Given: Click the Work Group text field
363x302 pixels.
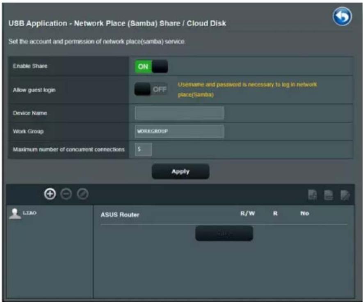Looking at the screenshot, I should coord(179,132).
